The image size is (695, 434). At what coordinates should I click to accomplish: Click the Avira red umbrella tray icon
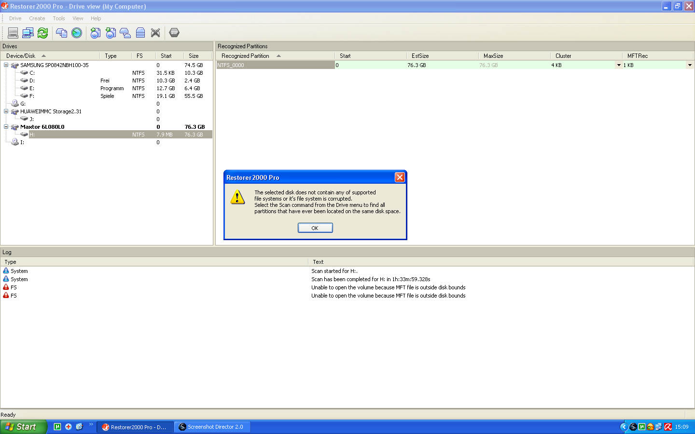[x=668, y=427]
